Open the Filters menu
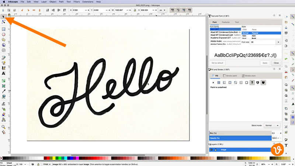295x166 pixels. (76, 2)
